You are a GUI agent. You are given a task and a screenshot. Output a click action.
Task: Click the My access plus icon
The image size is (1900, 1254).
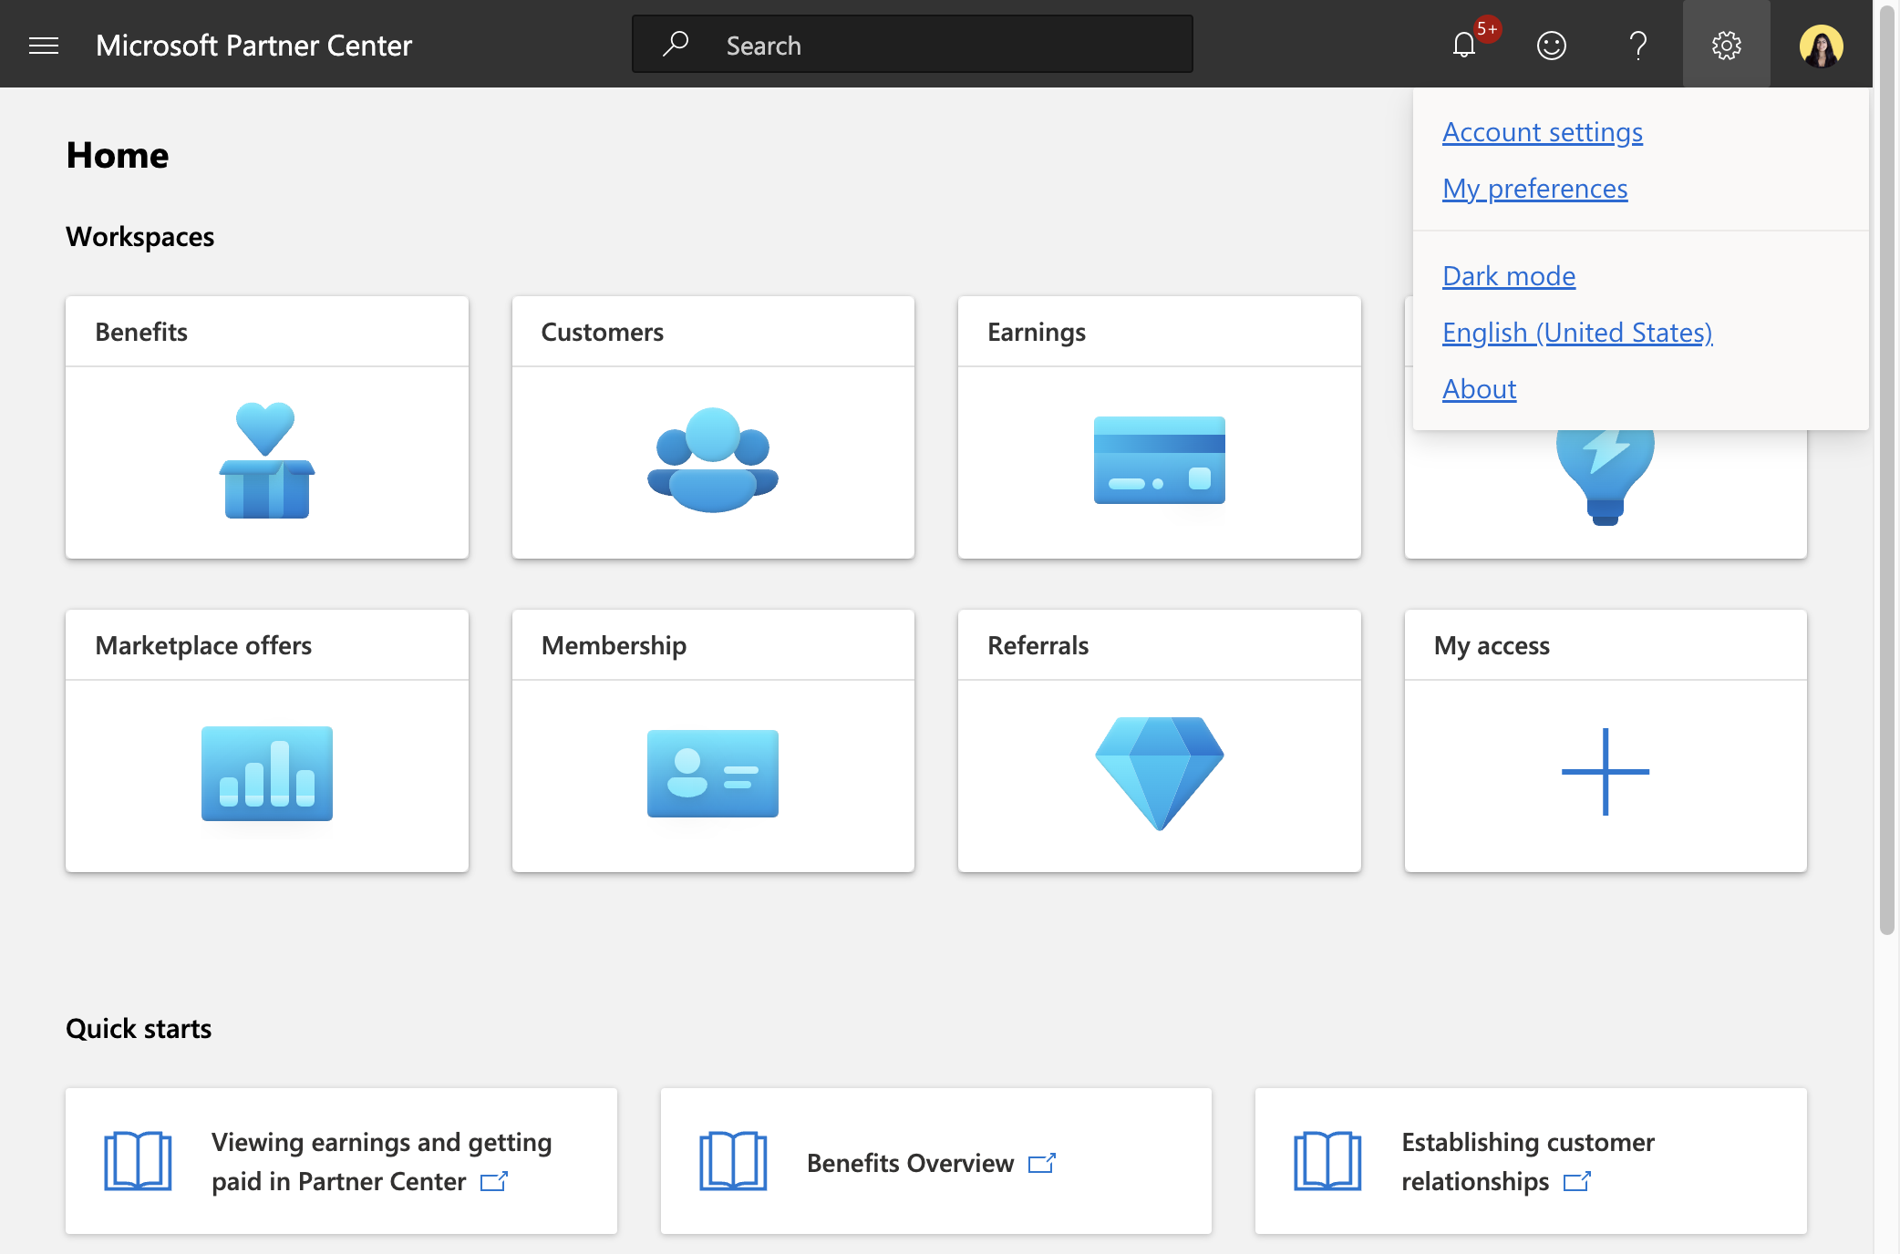[x=1606, y=772]
